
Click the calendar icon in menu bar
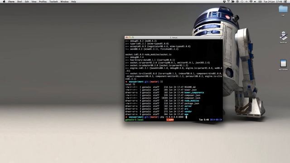click(228, 1)
